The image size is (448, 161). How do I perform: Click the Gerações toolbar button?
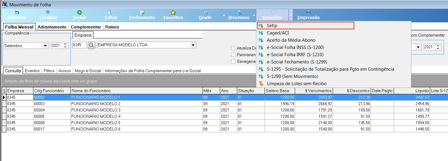tap(272, 15)
